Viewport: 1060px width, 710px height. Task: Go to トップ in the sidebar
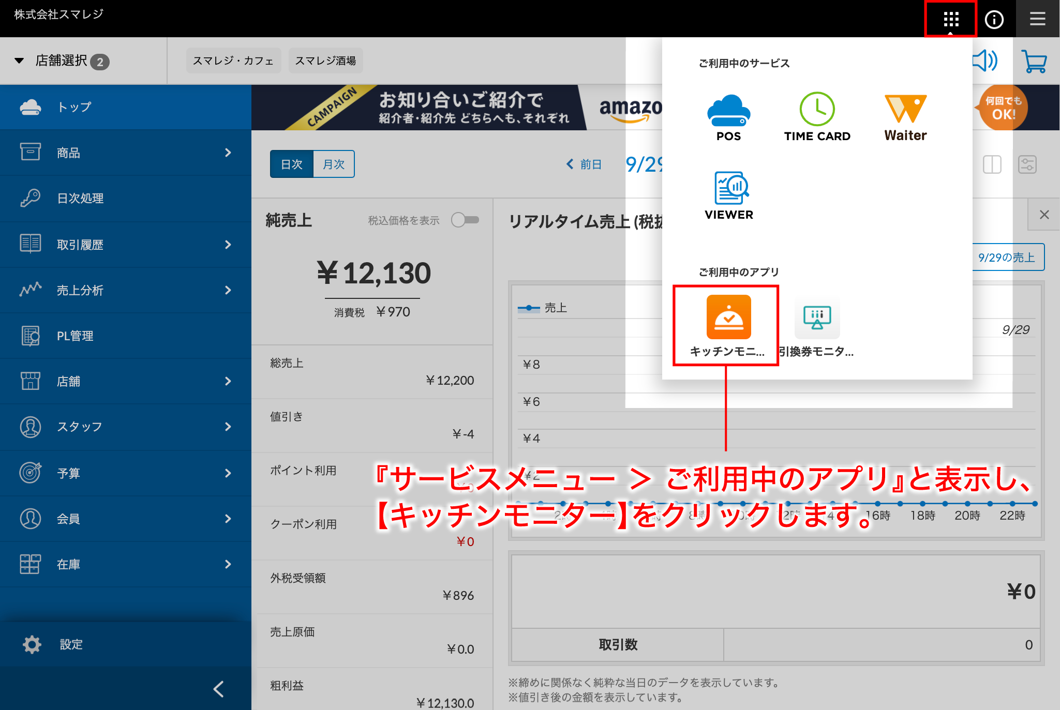coord(126,107)
